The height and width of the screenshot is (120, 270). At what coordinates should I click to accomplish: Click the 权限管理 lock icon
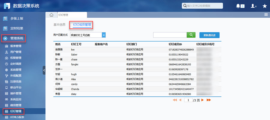tap(7, 58)
